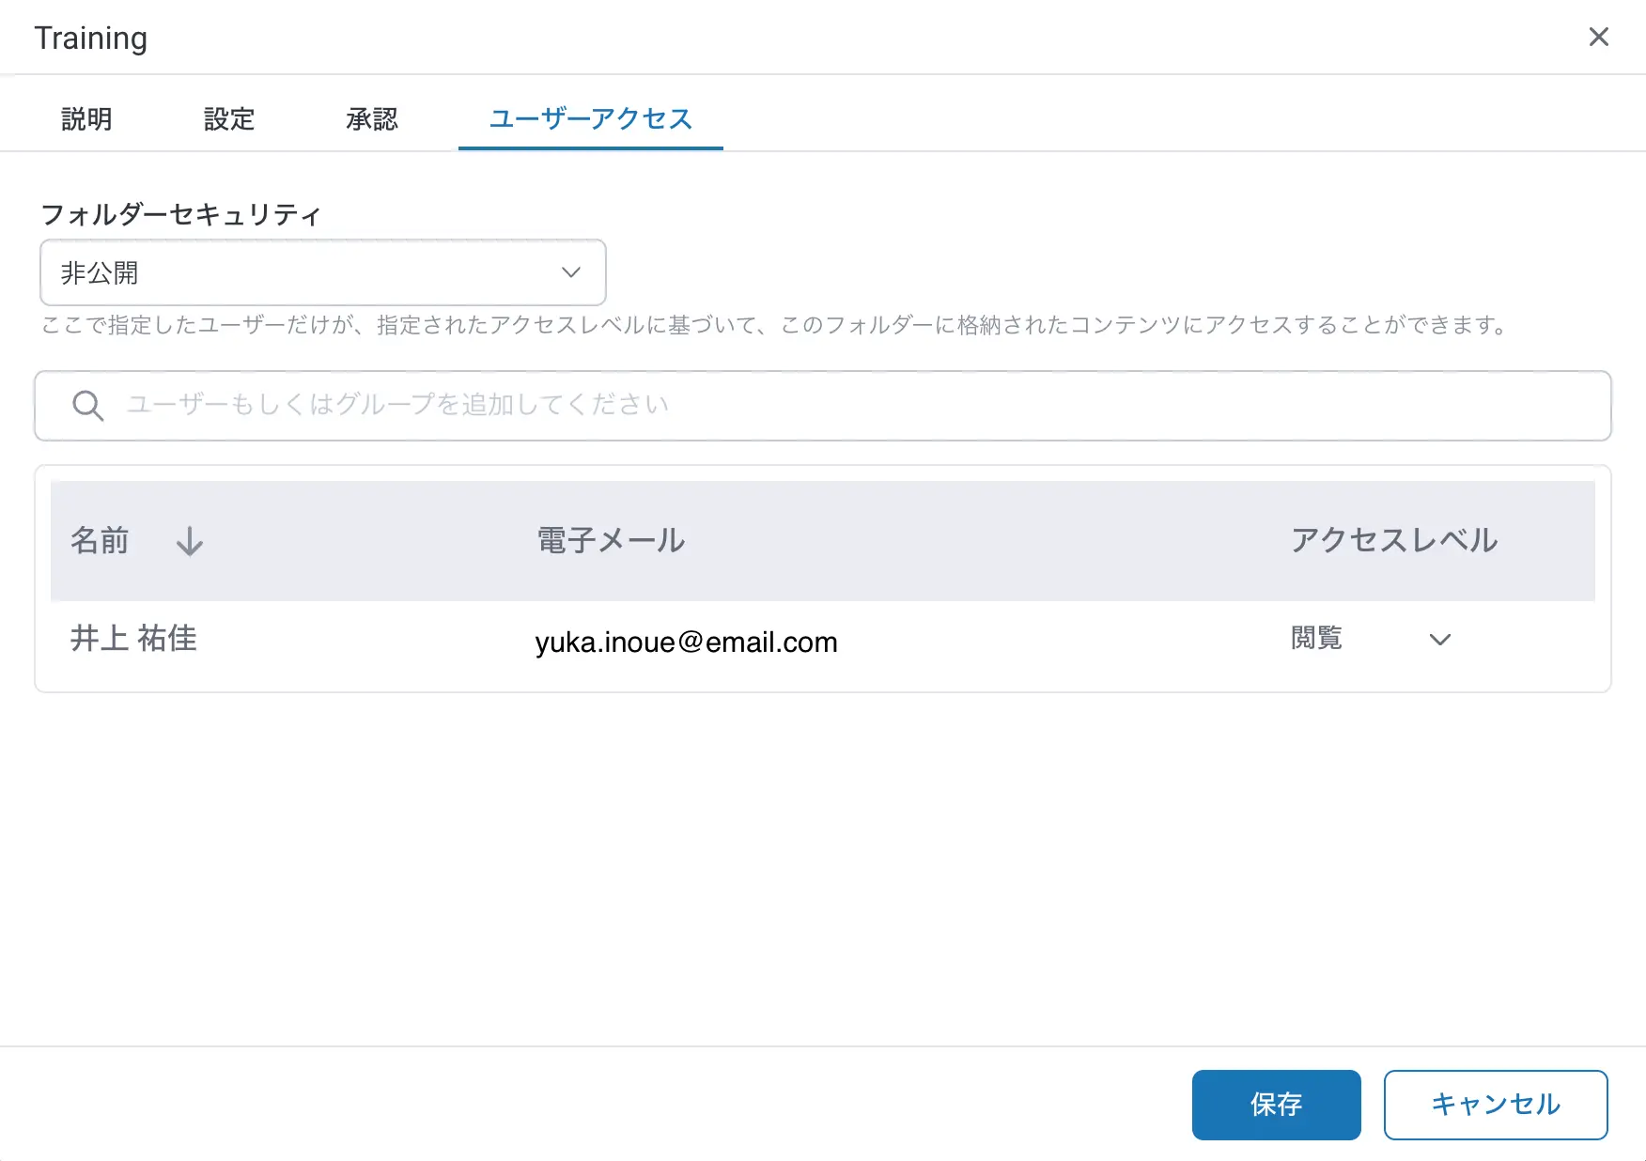
Task: Select the ユーザーアクセス tab
Action: click(x=590, y=119)
